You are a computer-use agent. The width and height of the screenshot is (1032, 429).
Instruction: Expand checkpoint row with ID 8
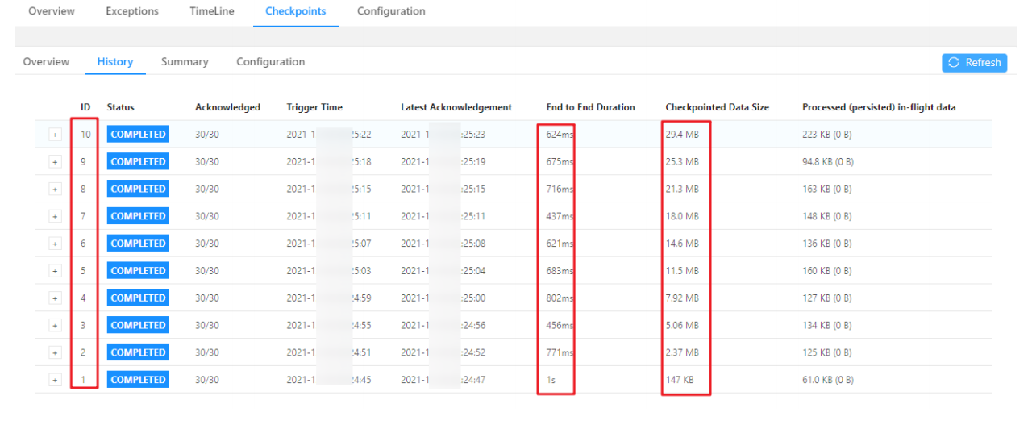(55, 190)
